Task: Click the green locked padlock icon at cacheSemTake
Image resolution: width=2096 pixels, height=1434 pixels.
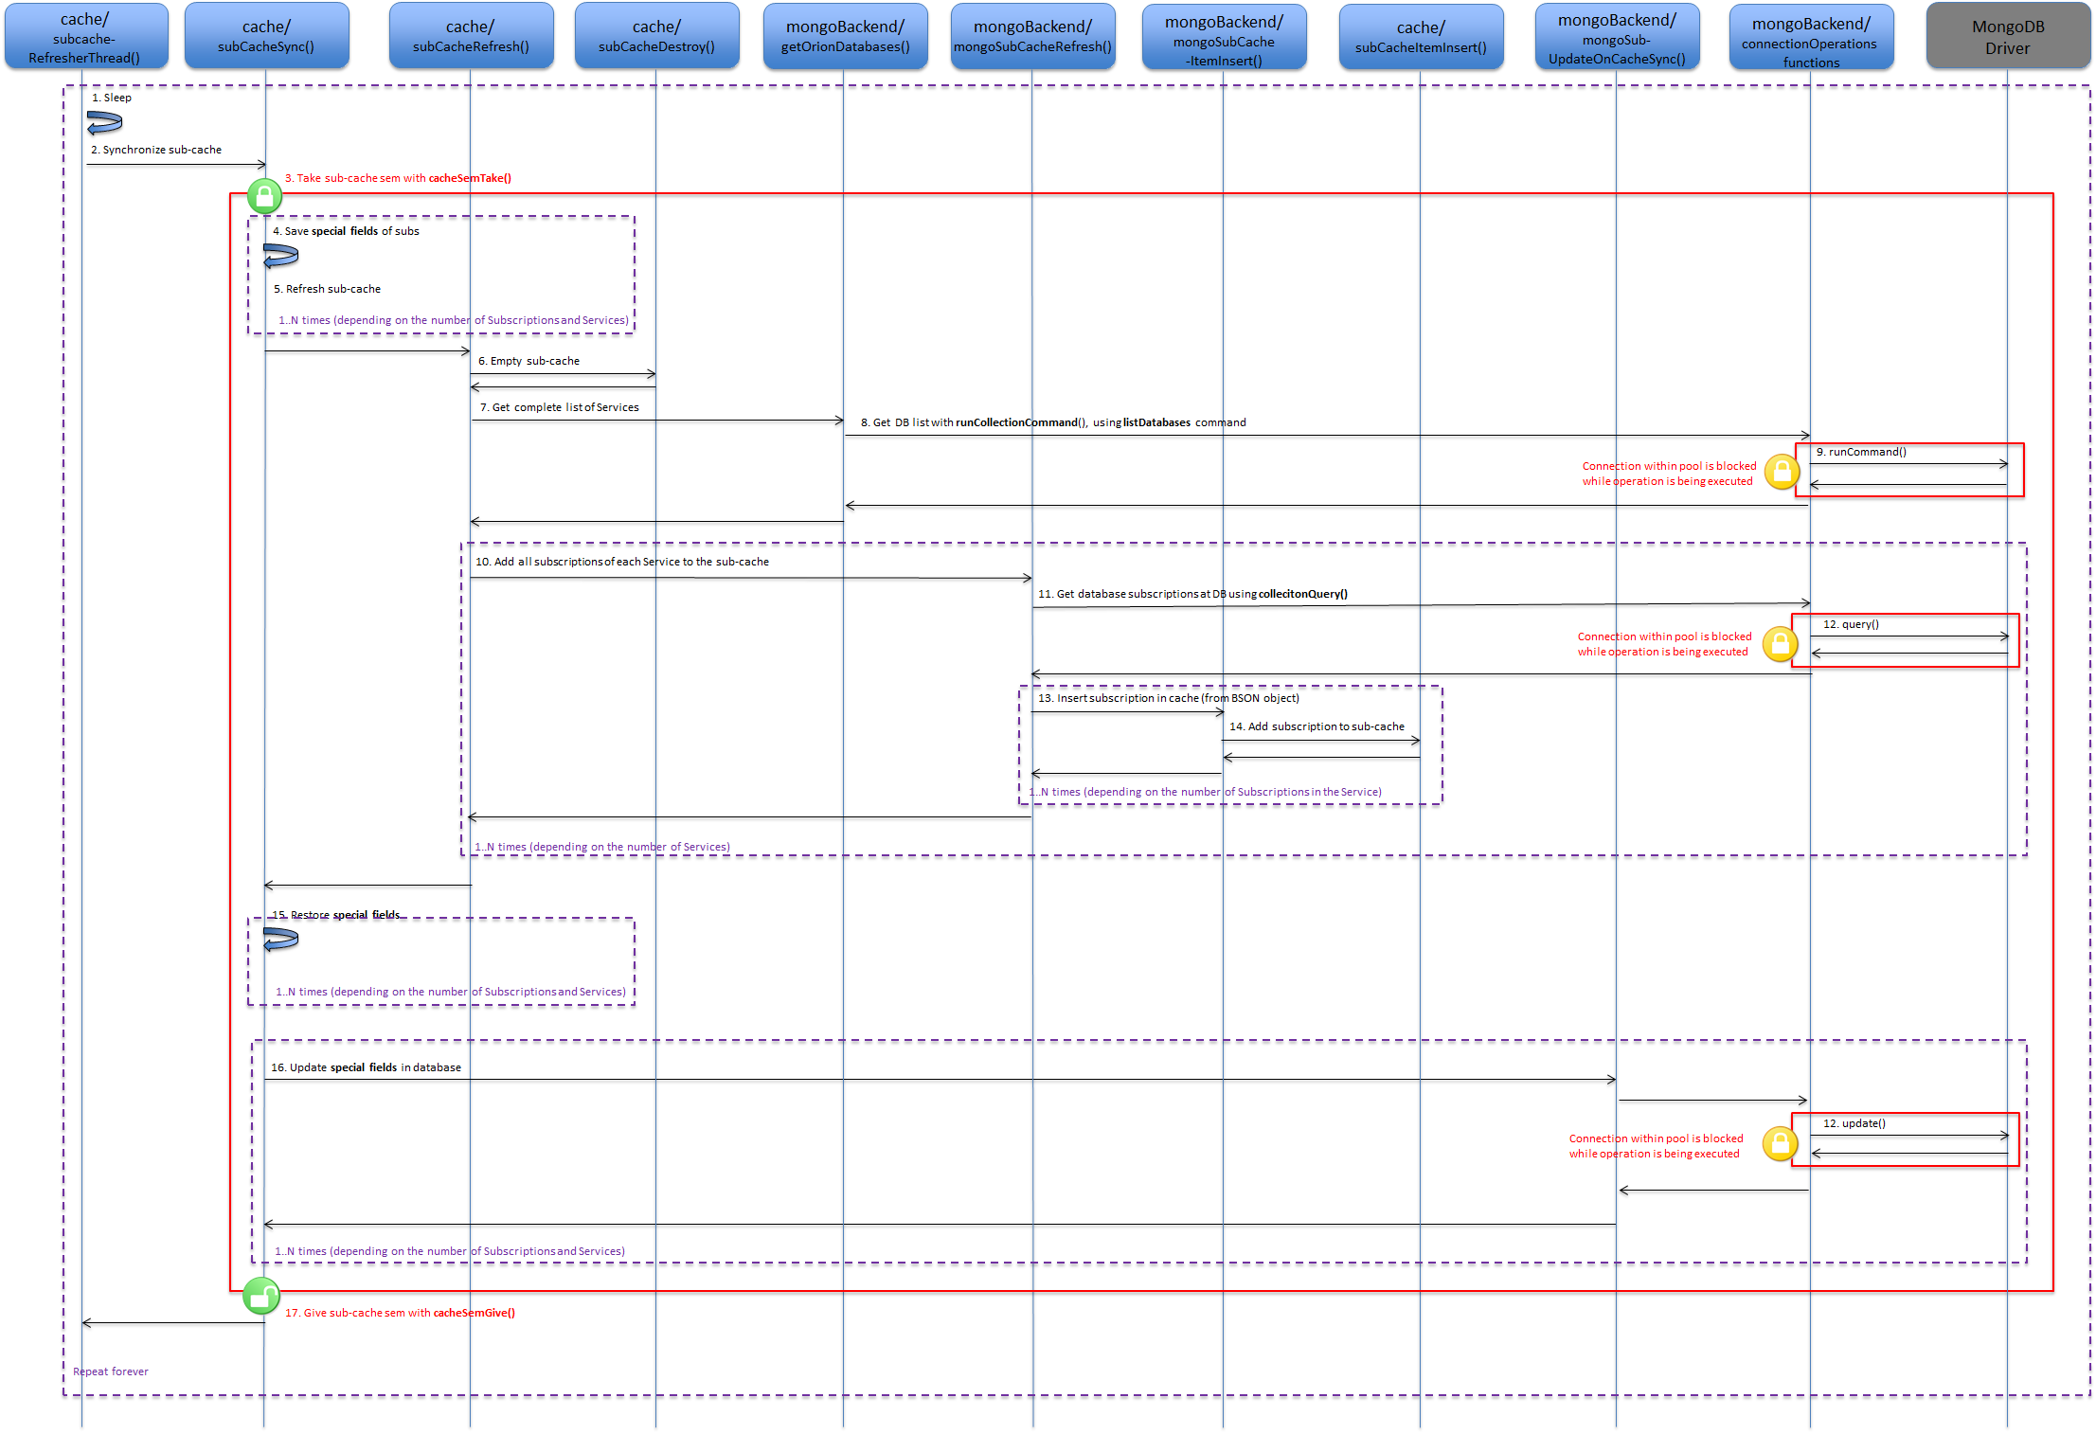Action: 264,195
